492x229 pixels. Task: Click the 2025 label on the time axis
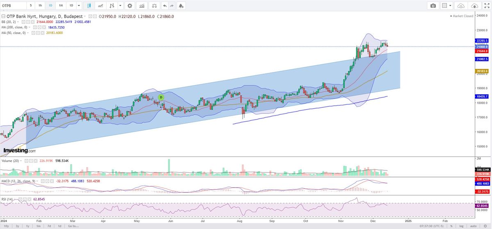point(408,220)
